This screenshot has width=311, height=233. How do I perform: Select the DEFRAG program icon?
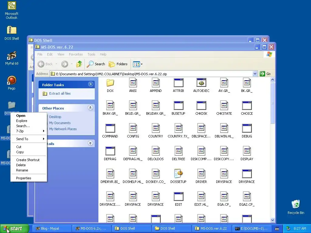110,151
